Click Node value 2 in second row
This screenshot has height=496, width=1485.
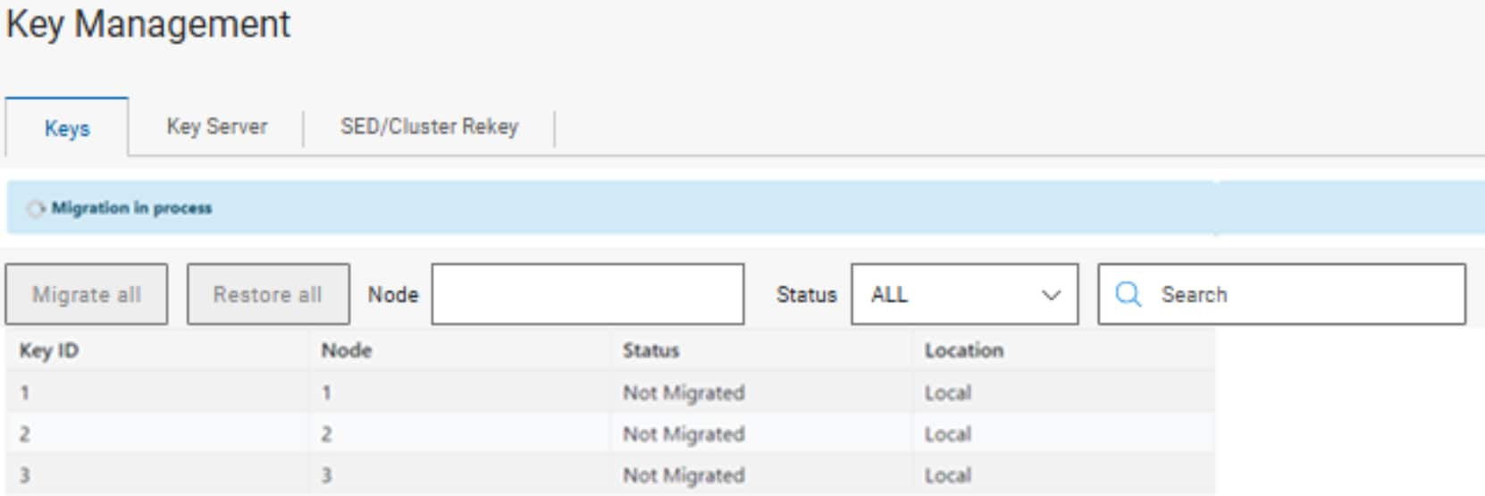(327, 433)
